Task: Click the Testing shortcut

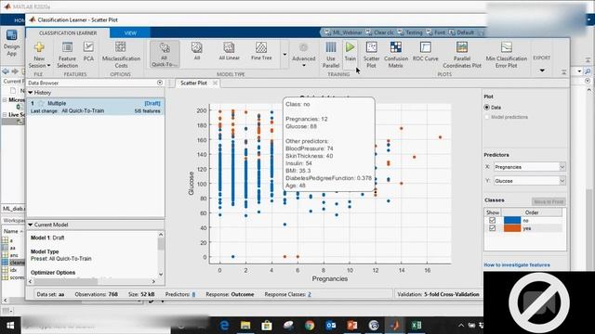Action: tap(410, 32)
